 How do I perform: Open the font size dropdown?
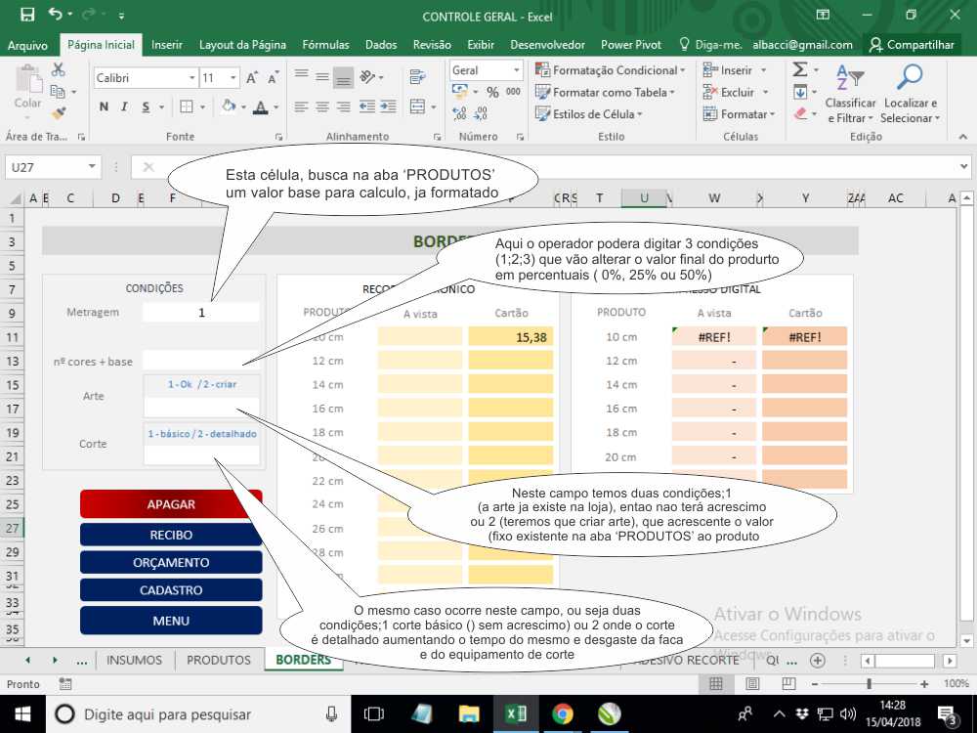[x=234, y=78]
